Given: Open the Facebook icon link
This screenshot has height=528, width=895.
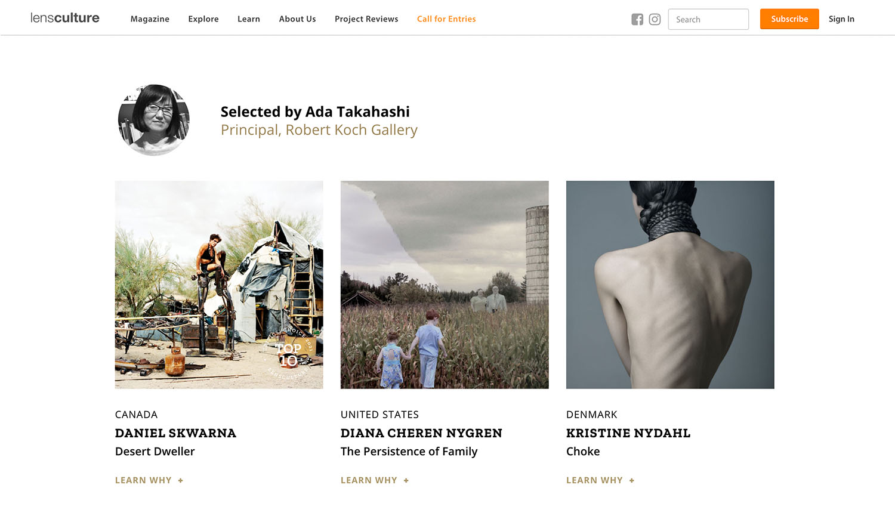Looking at the screenshot, I should point(637,19).
